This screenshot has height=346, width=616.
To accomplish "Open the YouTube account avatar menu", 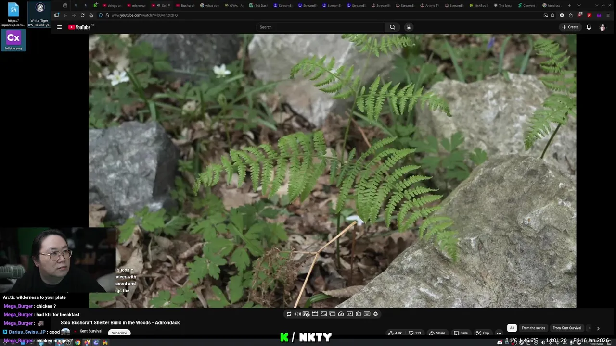I will point(603,27).
